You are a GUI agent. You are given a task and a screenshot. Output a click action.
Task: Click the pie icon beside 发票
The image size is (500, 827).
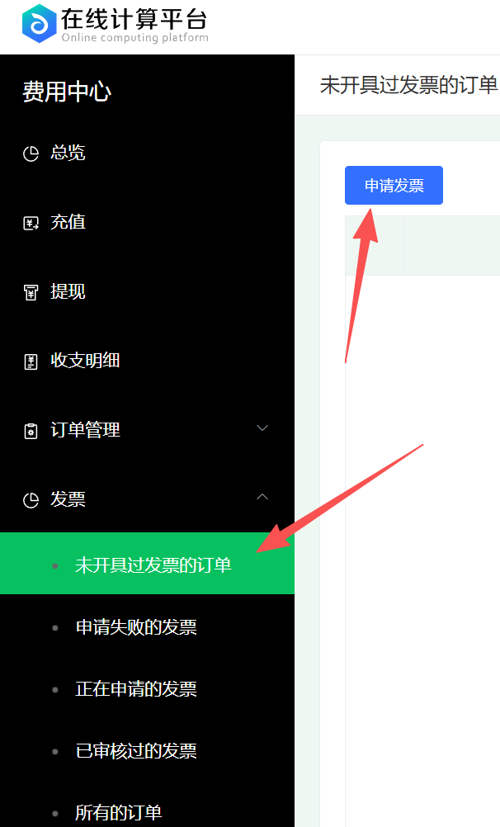pyautogui.click(x=31, y=500)
